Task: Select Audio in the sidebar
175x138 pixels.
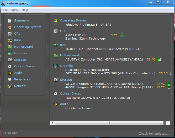Action: (18, 73)
